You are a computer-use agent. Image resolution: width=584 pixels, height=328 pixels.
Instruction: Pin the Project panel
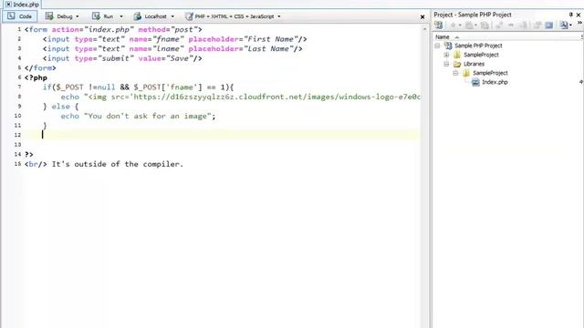click(570, 15)
